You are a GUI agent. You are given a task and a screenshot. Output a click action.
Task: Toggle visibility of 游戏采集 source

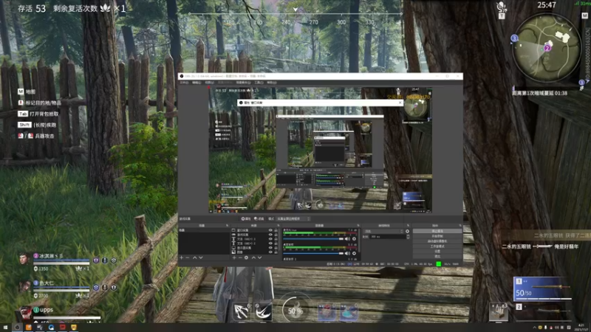pos(270,235)
